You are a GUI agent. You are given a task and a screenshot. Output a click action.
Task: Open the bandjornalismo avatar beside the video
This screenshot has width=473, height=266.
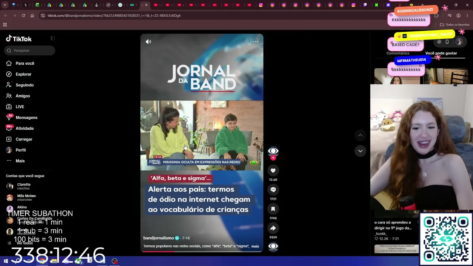(x=273, y=151)
